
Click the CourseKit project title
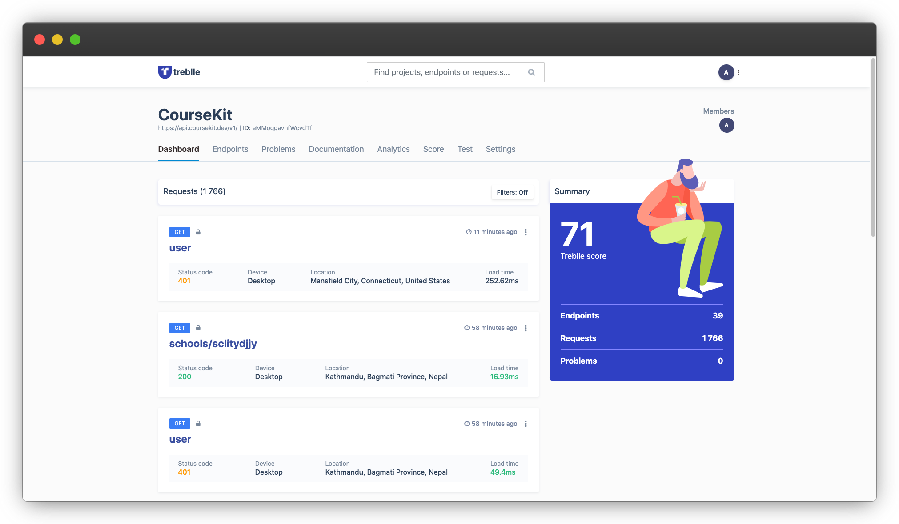195,115
